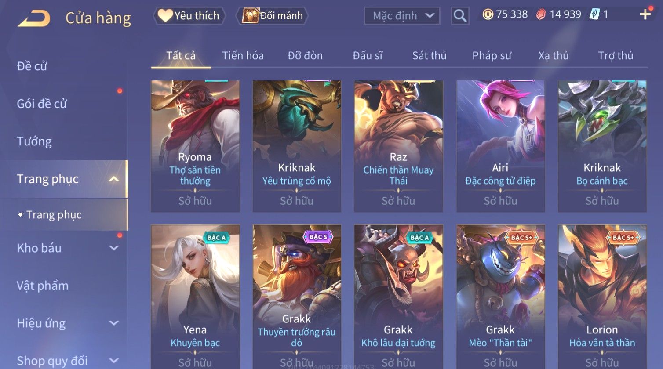Screen dimensions: 663x369
Task: Open search with the magnifier icon
Action: (x=460, y=16)
